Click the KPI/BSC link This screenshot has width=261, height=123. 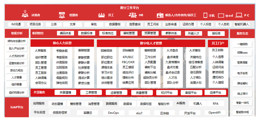point(128,57)
